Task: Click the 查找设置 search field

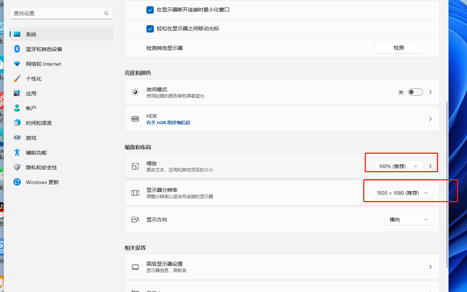Action: pos(57,13)
